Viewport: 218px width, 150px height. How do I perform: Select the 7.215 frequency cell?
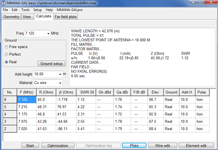[27, 107]
